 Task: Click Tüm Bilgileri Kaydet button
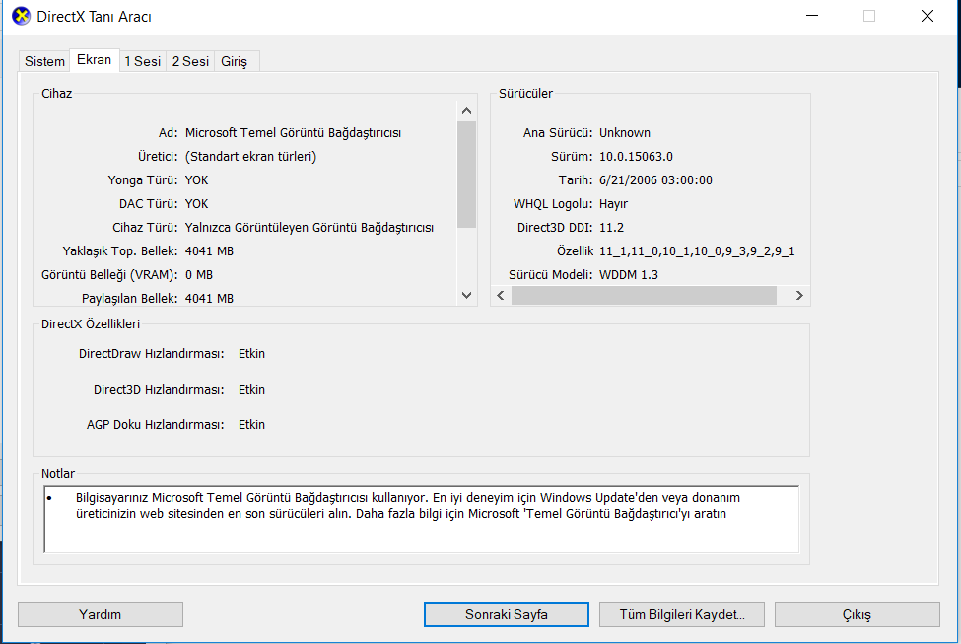pyautogui.click(x=681, y=614)
